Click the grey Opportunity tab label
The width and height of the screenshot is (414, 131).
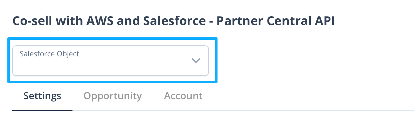(113, 96)
